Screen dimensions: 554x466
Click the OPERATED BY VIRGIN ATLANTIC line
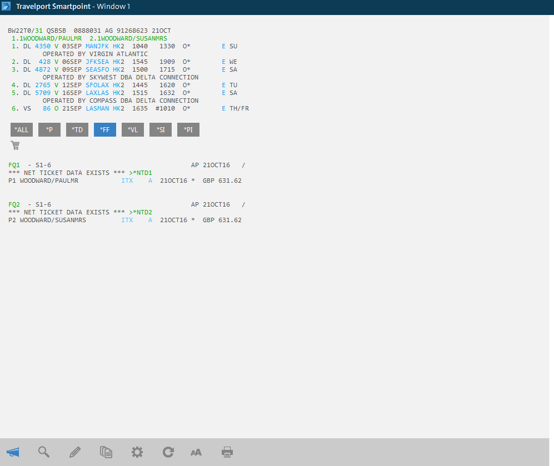coord(96,54)
